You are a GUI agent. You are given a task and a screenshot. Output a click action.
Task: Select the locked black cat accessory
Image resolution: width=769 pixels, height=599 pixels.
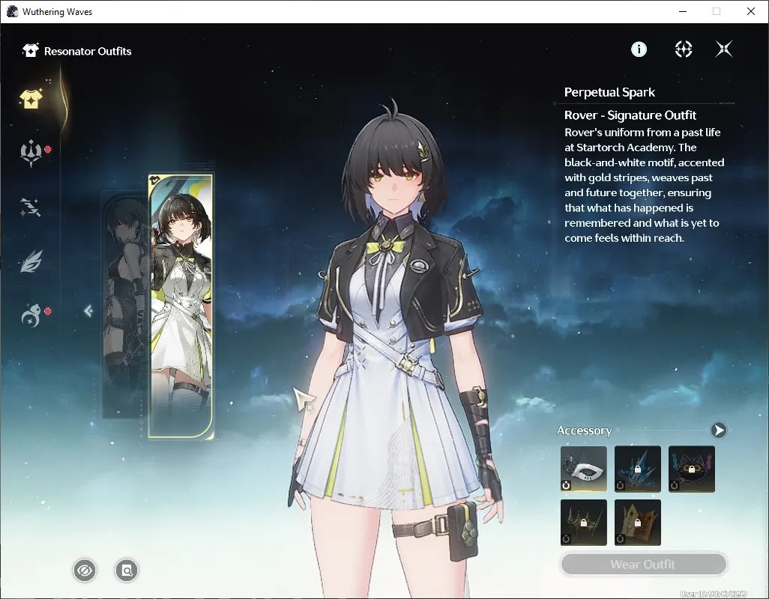click(x=692, y=469)
